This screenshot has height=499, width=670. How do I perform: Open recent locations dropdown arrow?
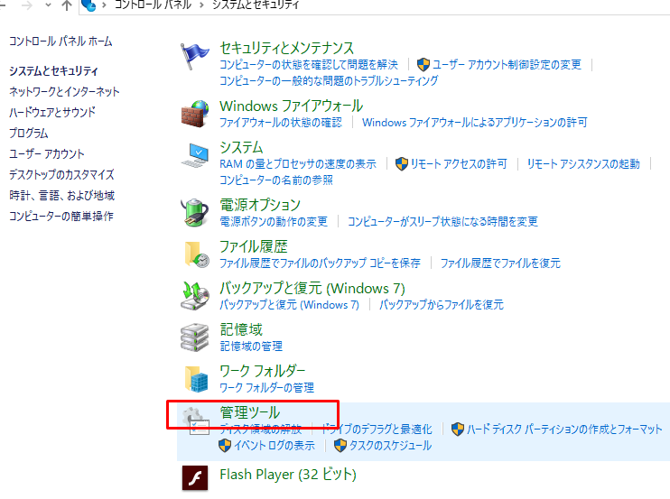[x=48, y=5]
